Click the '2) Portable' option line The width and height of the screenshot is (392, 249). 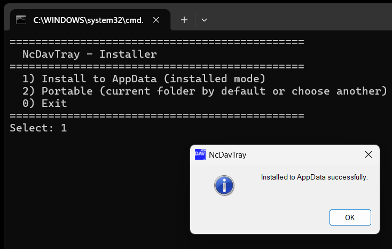click(x=205, y=91)
